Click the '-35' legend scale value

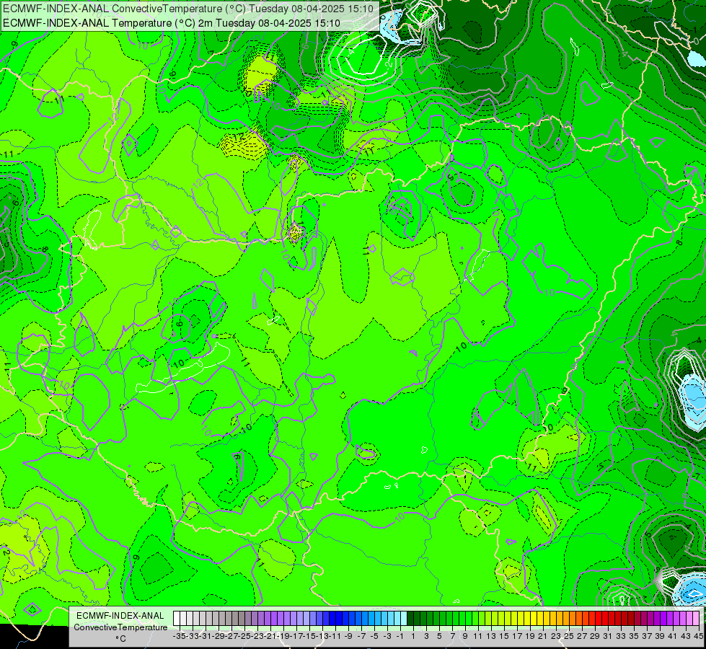tap(180, 636)
